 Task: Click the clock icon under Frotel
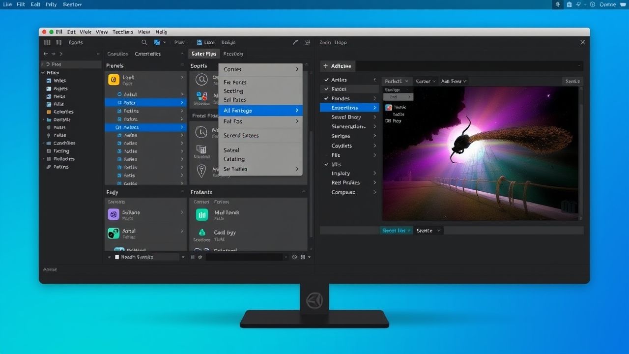coord(201,132)
